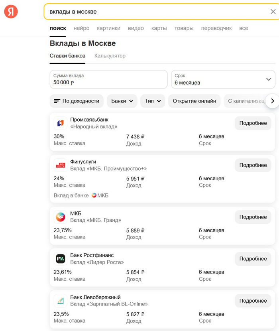Expand the Срок 6 месяцев dropdown
The width and height of the screenshot is (279, 331).
click(x=223, y=79)
